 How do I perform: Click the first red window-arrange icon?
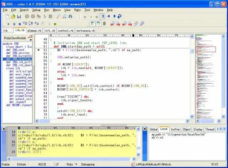[x=112, y=24]
